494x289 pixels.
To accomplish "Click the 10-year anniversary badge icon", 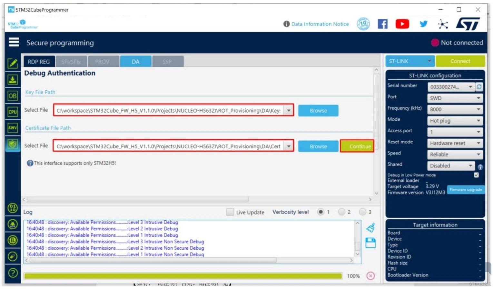I will [363, 24].
